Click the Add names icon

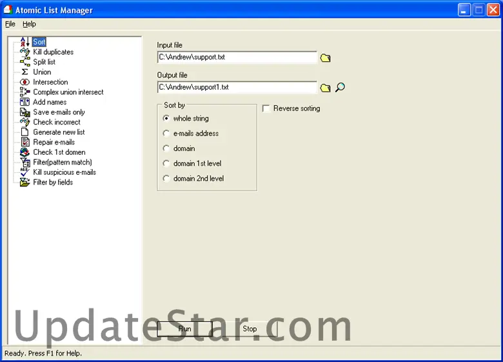(25, 102)
